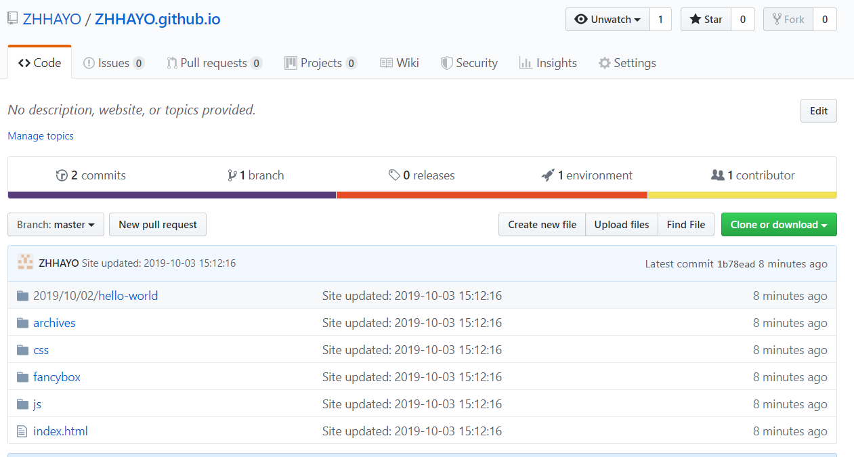Click Edit for repository description
Image resolution: width=854 pixels, height=457 pixels.
pos(819,111)
